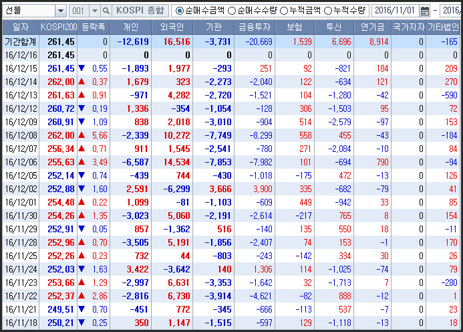Click foreigner total value 16,516
Screen dimensions: 463x332
(x=177, y=41)
